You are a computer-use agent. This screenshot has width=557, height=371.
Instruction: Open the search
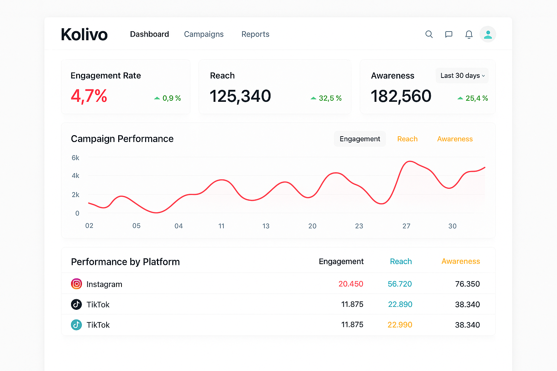click(x=429, y=34)
